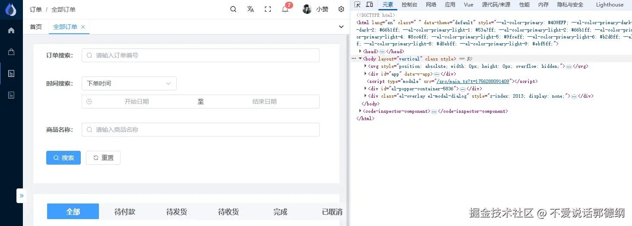
Task: Open the Lighthouse DevTools tab
Action: (610, 5)
